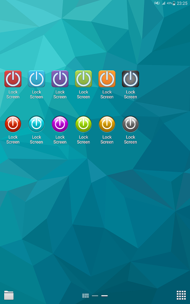Open the folder icon in bottom corner
The height and width of the screenshot is (304, 190).
tap(9, 295)
